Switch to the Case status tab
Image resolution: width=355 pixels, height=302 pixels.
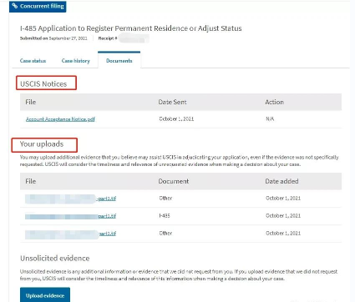33,61
